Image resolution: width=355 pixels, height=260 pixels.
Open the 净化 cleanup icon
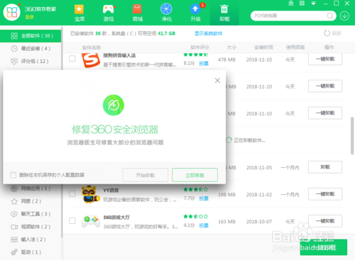(x=166, y=9)
